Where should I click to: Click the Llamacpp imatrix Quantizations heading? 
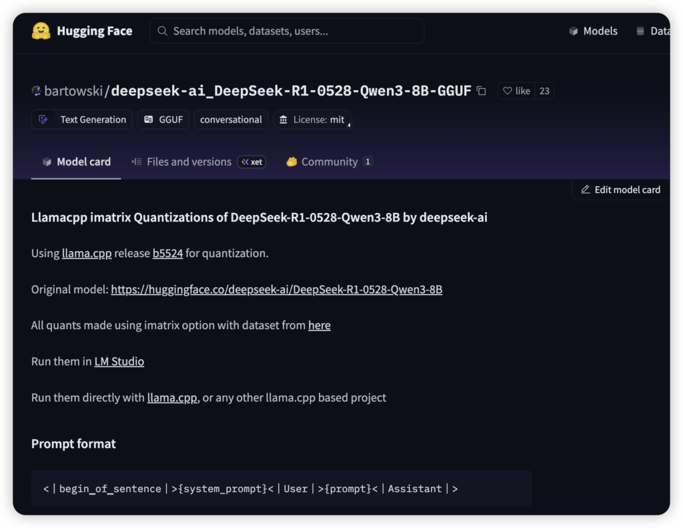[259, 217]
